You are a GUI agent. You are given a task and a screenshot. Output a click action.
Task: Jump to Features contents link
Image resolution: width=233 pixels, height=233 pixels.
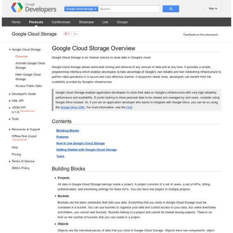(x=63, y=137)
